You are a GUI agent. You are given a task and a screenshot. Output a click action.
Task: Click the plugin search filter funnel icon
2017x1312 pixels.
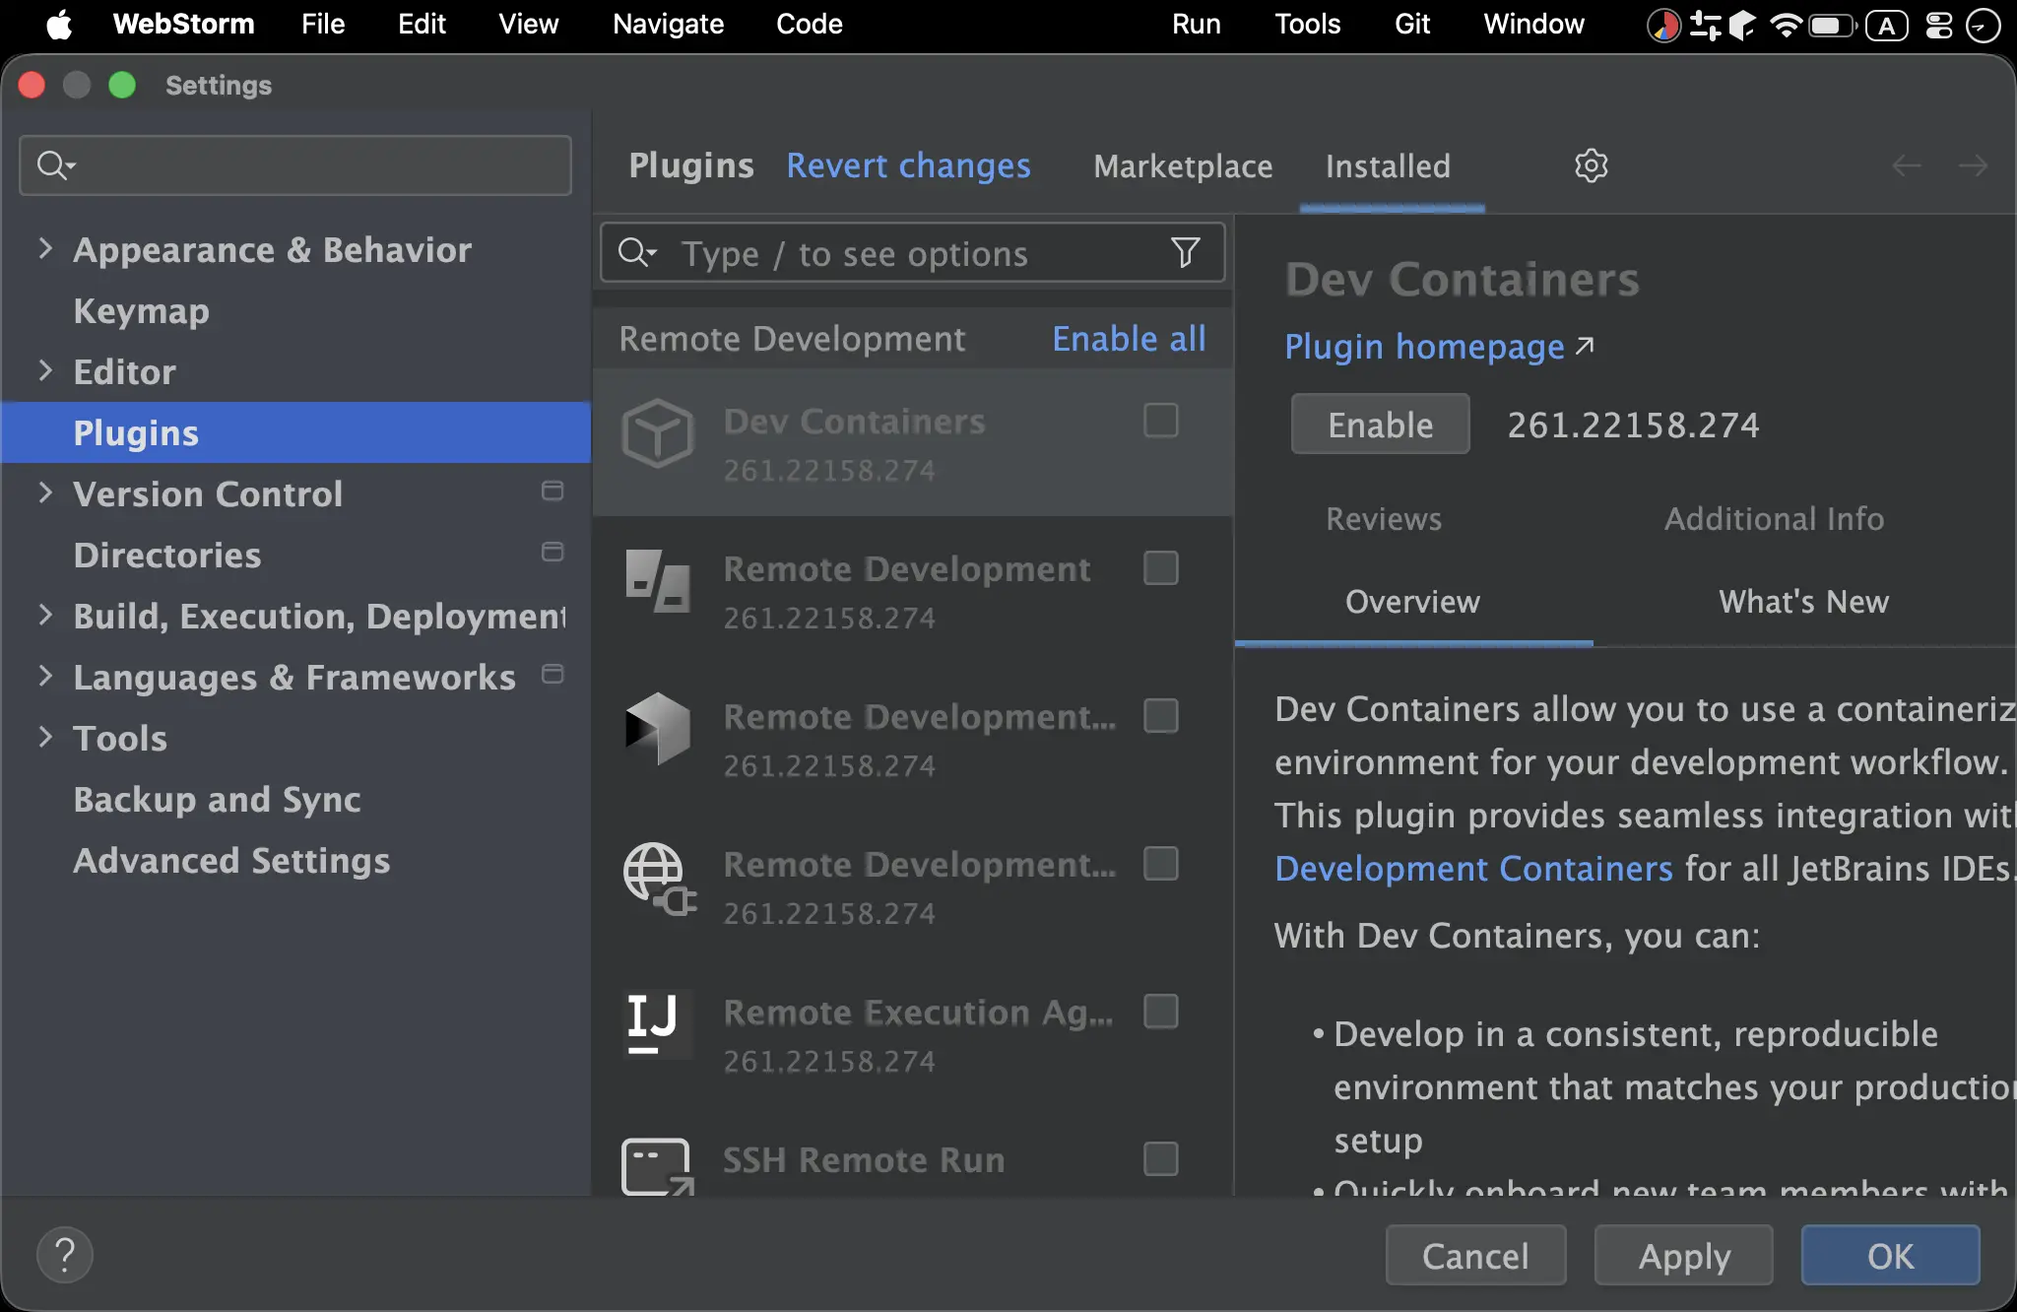pyautogui.click(x=1185, y=253)
